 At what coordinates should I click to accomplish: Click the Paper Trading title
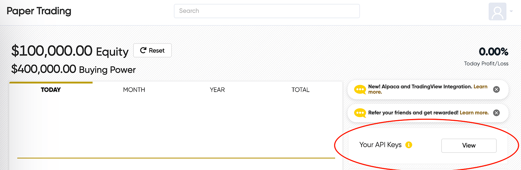pos(39,11)
